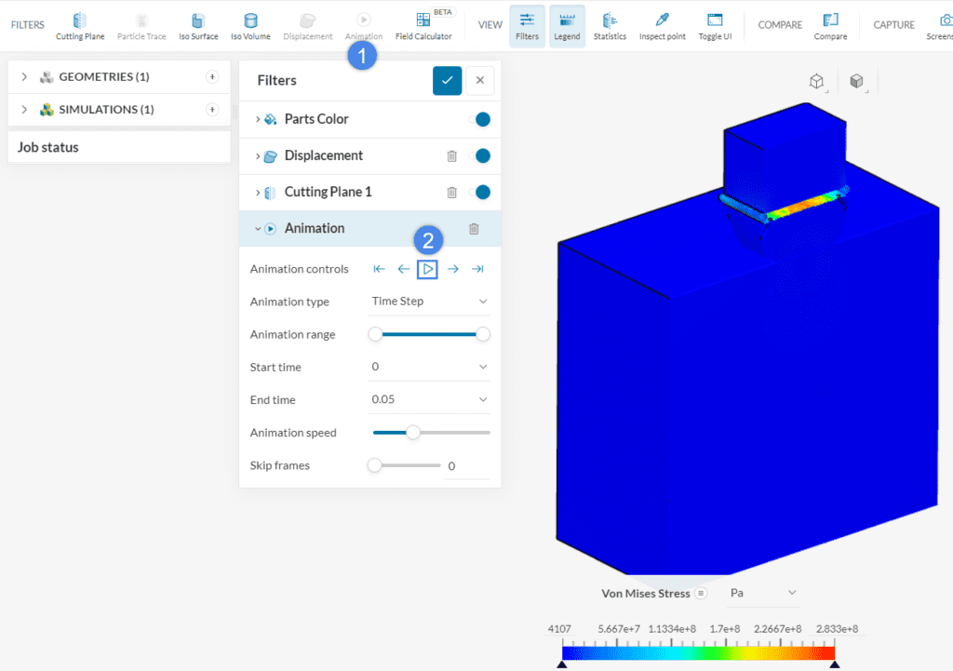Activate the Inspect point tool
Screen dimensions: 953x671
pyautogui.click(x=662, y=25)
